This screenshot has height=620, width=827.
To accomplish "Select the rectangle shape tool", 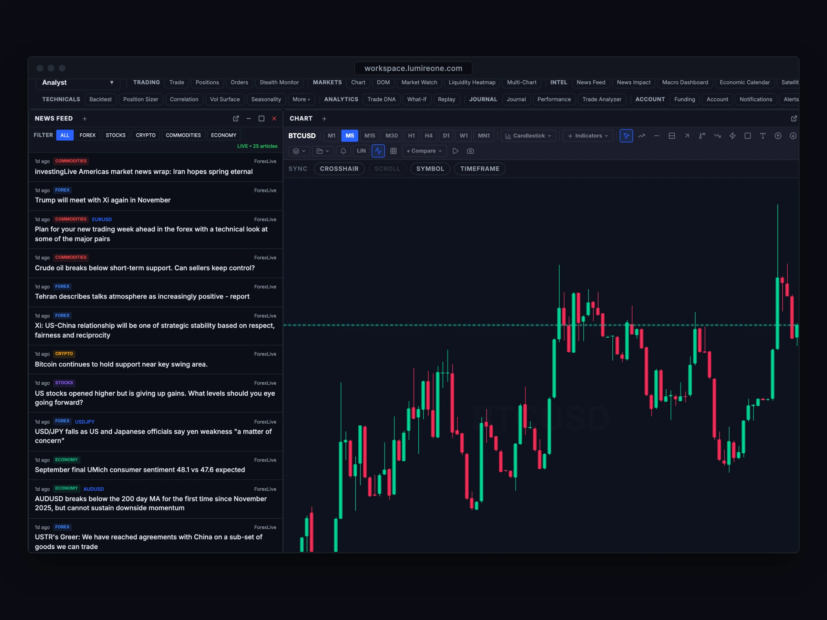I will 747,136.
